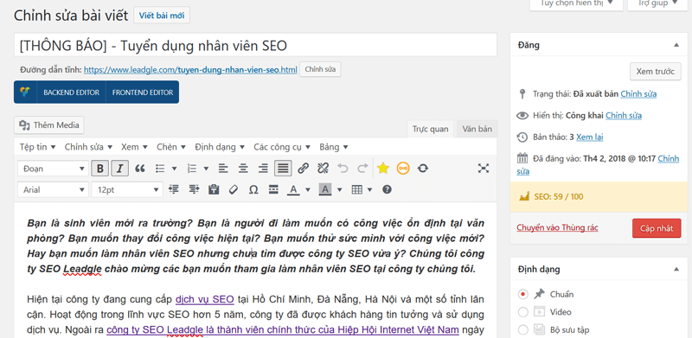This screenshot has height=338, width=692.
Task: Switch to Văn bản tab
Action: click(477, 129)
